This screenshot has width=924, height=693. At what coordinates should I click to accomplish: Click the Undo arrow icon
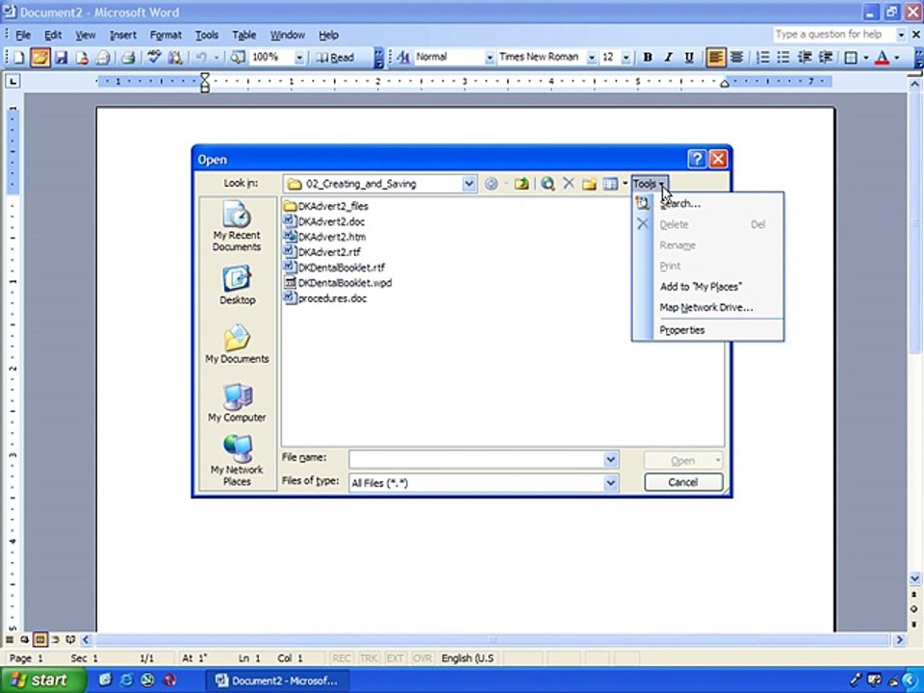coord(201,57)
